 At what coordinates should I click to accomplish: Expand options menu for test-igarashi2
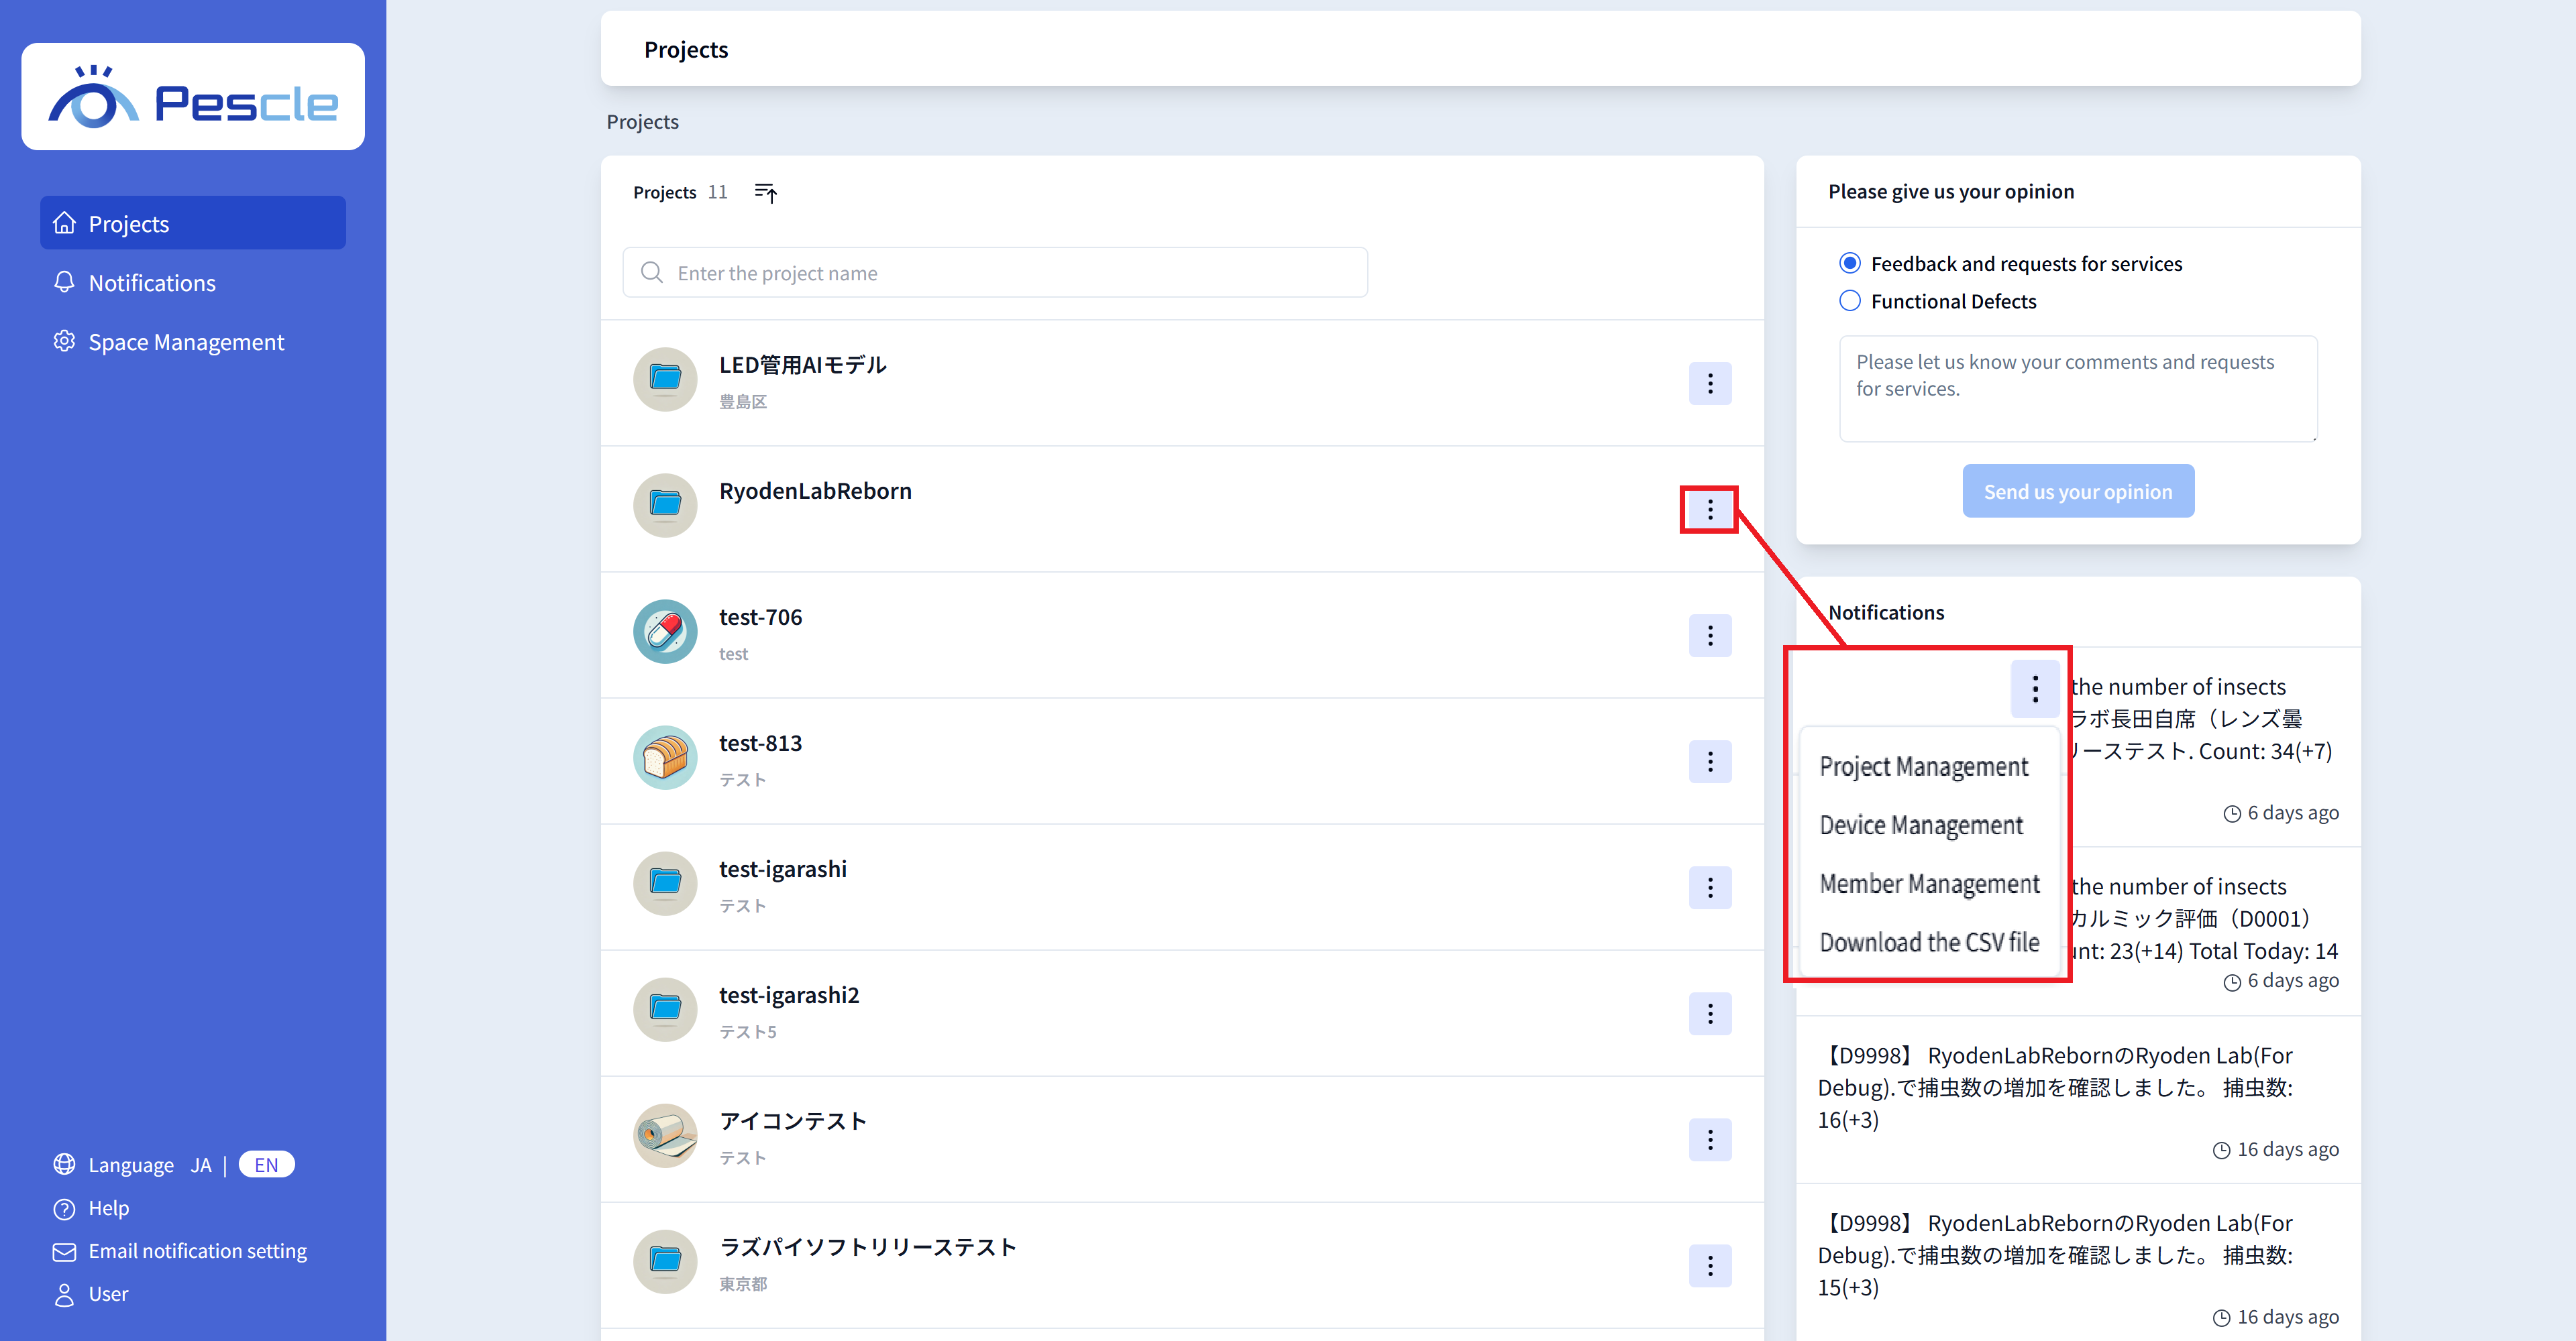(x=1710, y=1014)
